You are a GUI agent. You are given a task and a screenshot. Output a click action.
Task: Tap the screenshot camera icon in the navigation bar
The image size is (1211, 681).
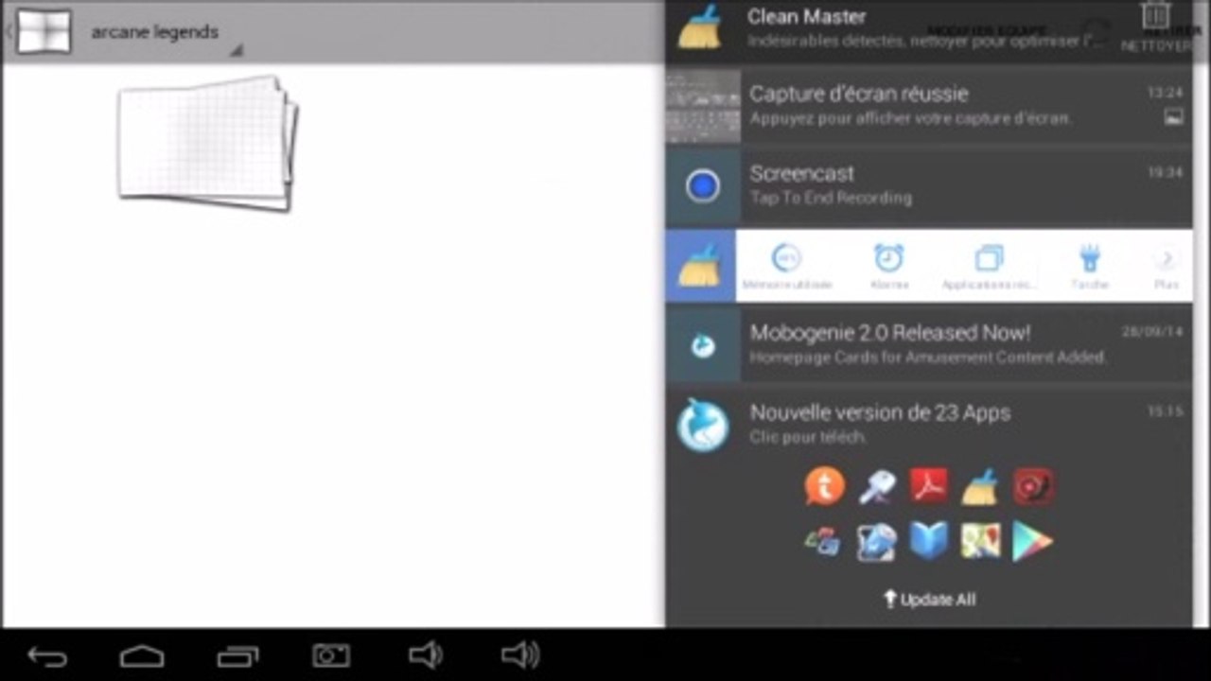pyautogui.click(x=331, y=655)
